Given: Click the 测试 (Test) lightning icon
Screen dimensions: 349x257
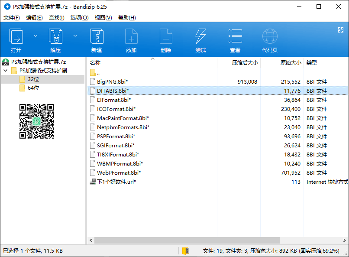Looking at the screenshot, I should tap(200, 36).
